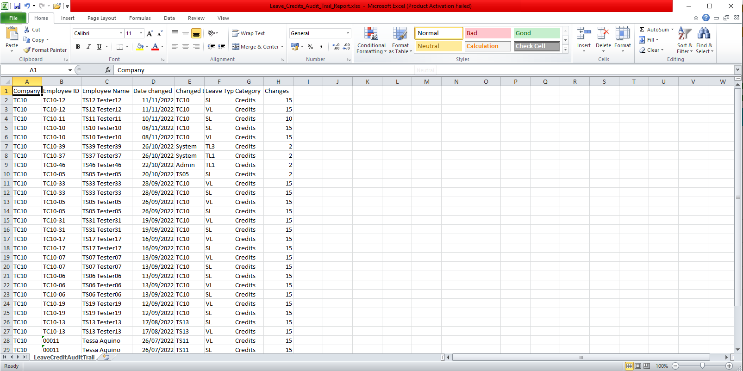Click the zoom slider handle
This screenshot has width=743, height=371.
[x=702, y=366]
